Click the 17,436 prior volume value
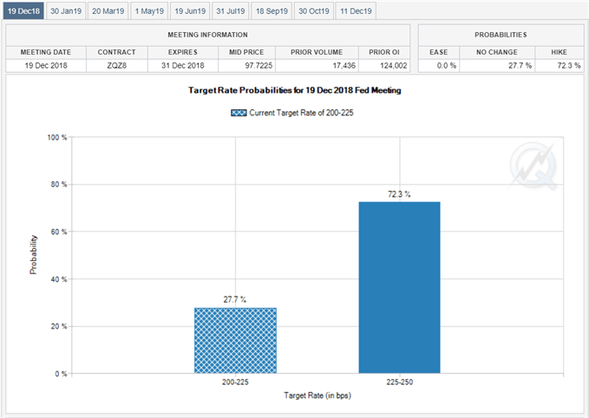The image size is (589, 418). 344,66
